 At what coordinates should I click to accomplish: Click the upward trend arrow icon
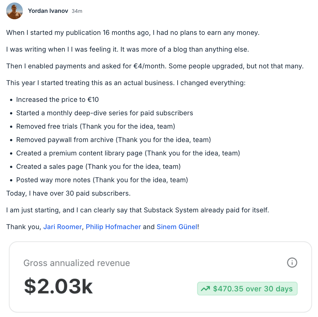coord(205,289)
